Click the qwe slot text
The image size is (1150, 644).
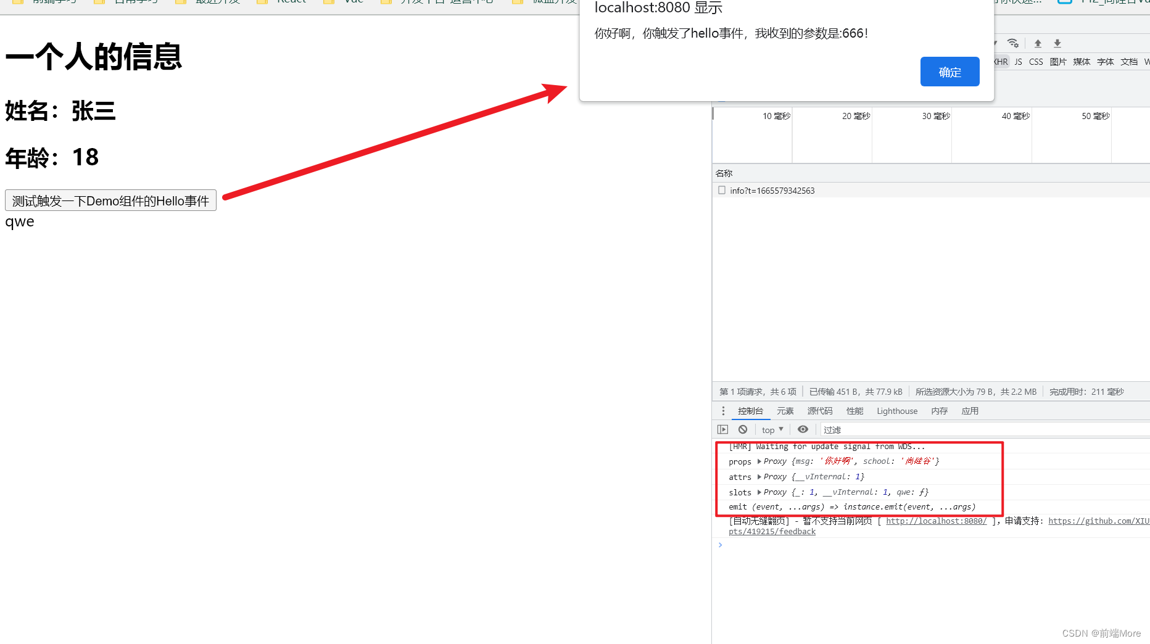[20, 222]
